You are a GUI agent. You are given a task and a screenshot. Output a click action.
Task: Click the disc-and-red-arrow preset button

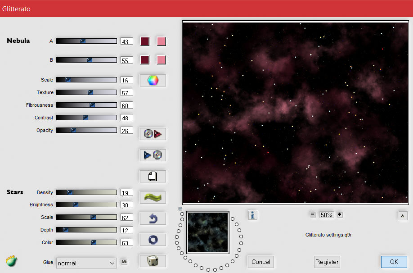pyautogui.click(x=153, y=134)
